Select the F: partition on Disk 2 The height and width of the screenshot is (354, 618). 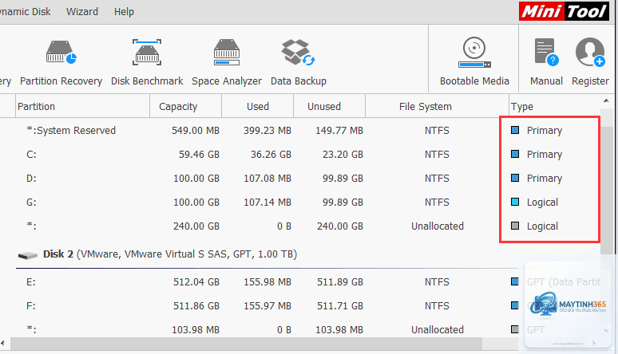[x=299, y=305]
